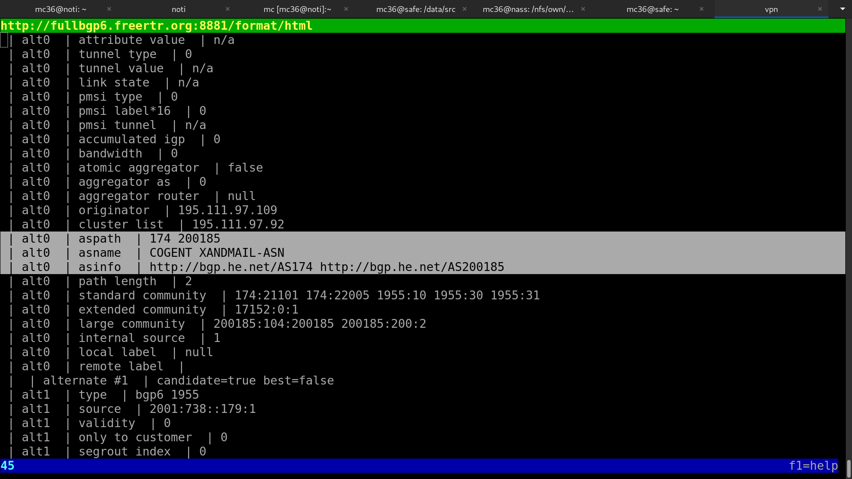The height and width of the screenshot is (479, 852).
Task: Close the mc36@noti: ~ tab
Action: [x=109, y=9]
